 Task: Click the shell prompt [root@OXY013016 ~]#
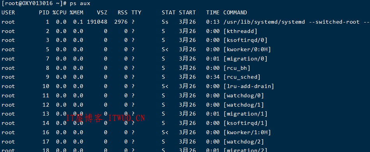(x=34, y=3)
